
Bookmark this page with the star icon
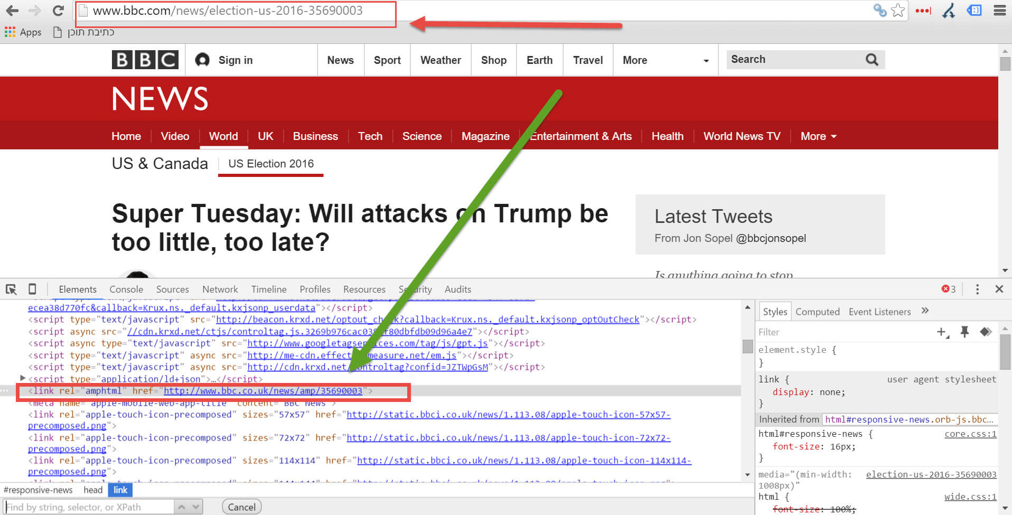[898, 11]
